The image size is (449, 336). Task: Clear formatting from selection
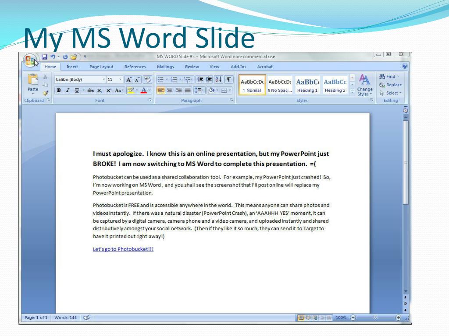tap(147, 80)
